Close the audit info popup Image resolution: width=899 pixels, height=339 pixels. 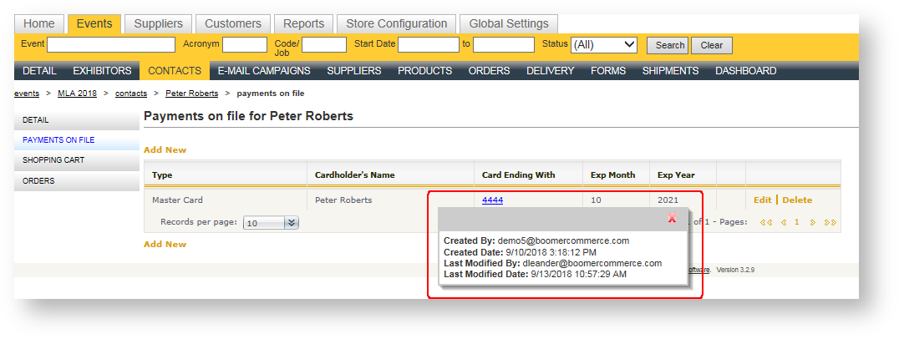point(672,219)
